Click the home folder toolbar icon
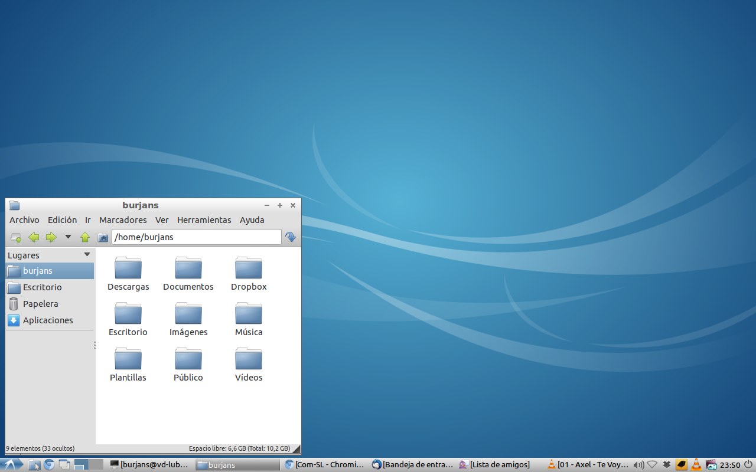The width and height of the screenshot is (756, 472). (103, 237)
